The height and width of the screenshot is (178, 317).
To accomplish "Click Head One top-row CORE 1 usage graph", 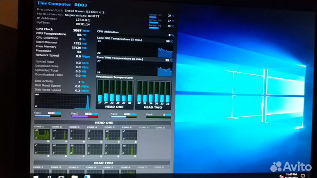I will click(x=42, y=134).
